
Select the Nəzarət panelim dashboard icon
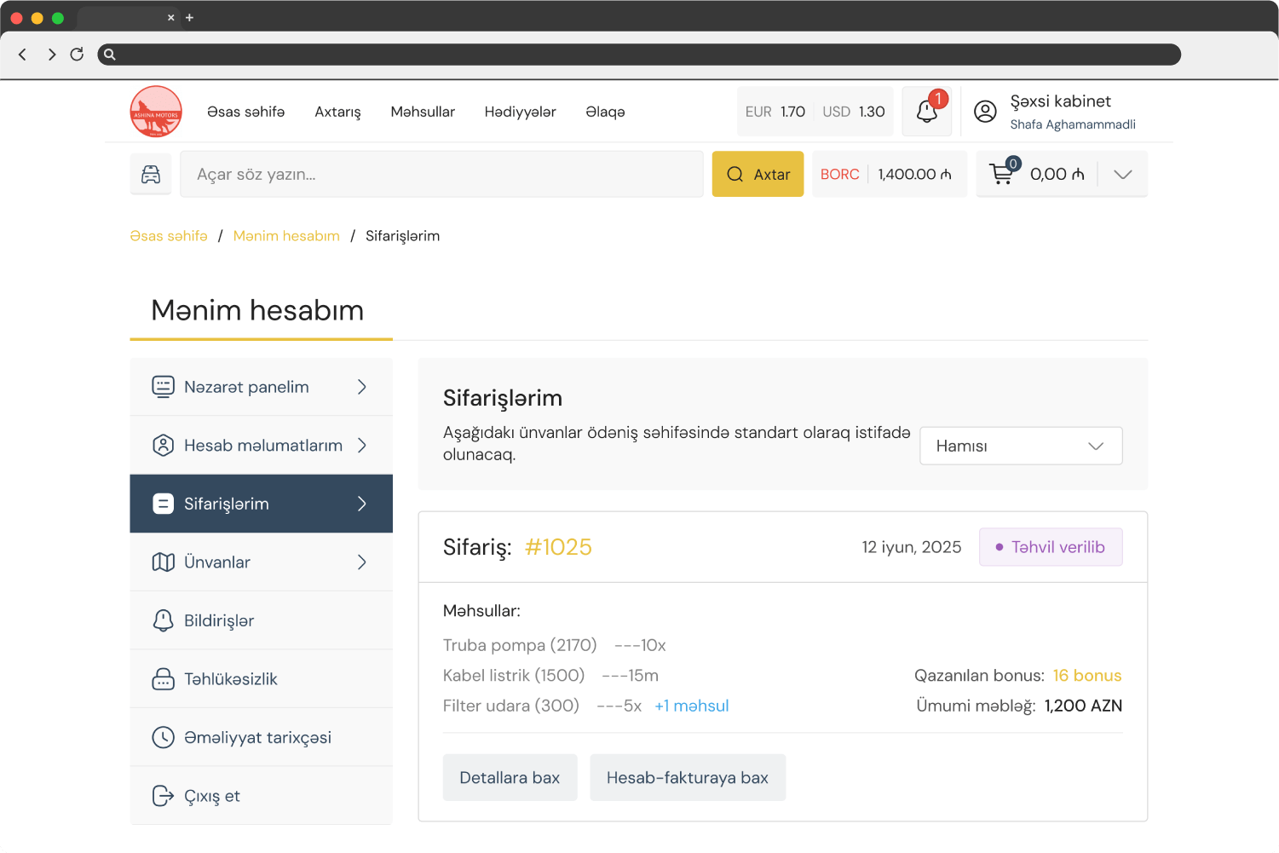click(x=163, y=386)
